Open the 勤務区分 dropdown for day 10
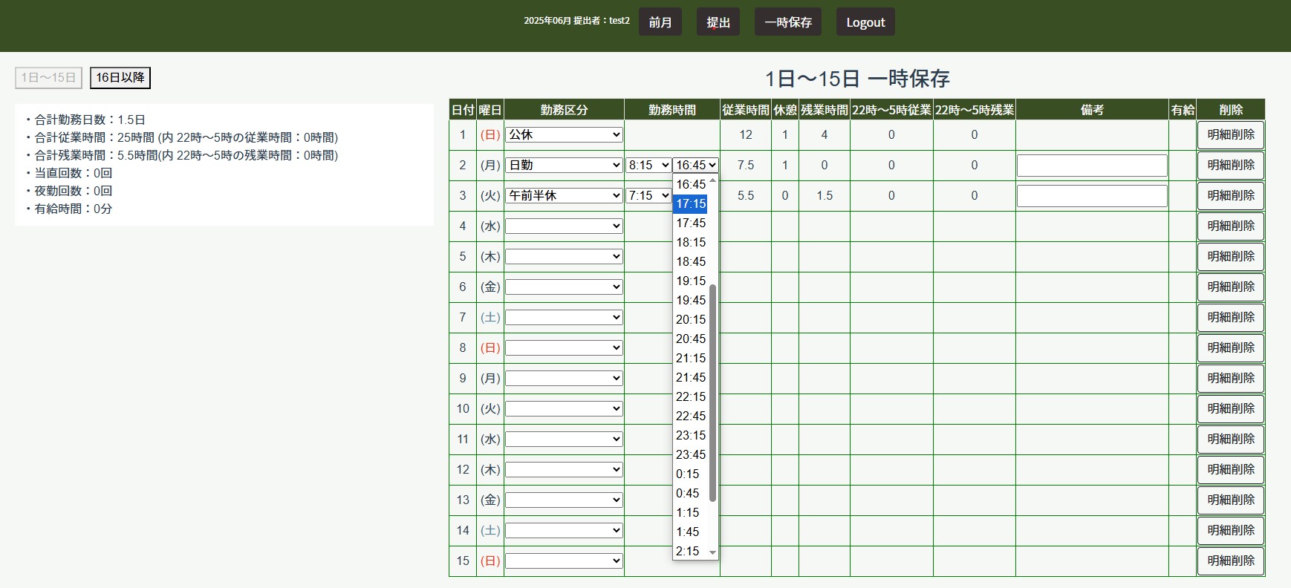The width and height of the screenshot is (1291, 588). pyautogui.click(x=564, y=408)
